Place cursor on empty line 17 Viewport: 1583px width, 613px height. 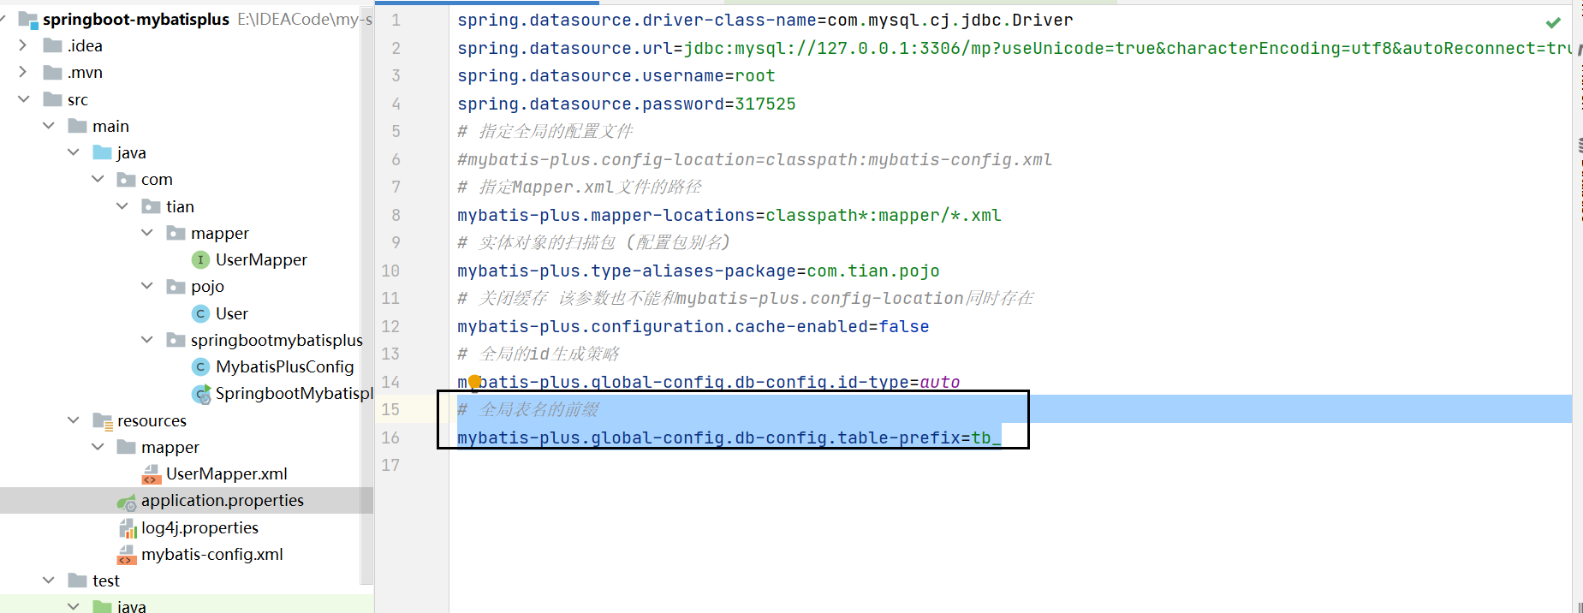coord(1010,465)
